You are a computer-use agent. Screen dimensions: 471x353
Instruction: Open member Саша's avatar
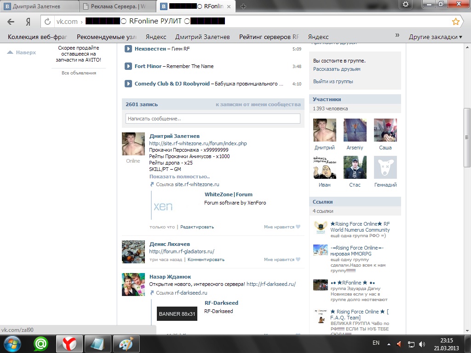(385, 130)
